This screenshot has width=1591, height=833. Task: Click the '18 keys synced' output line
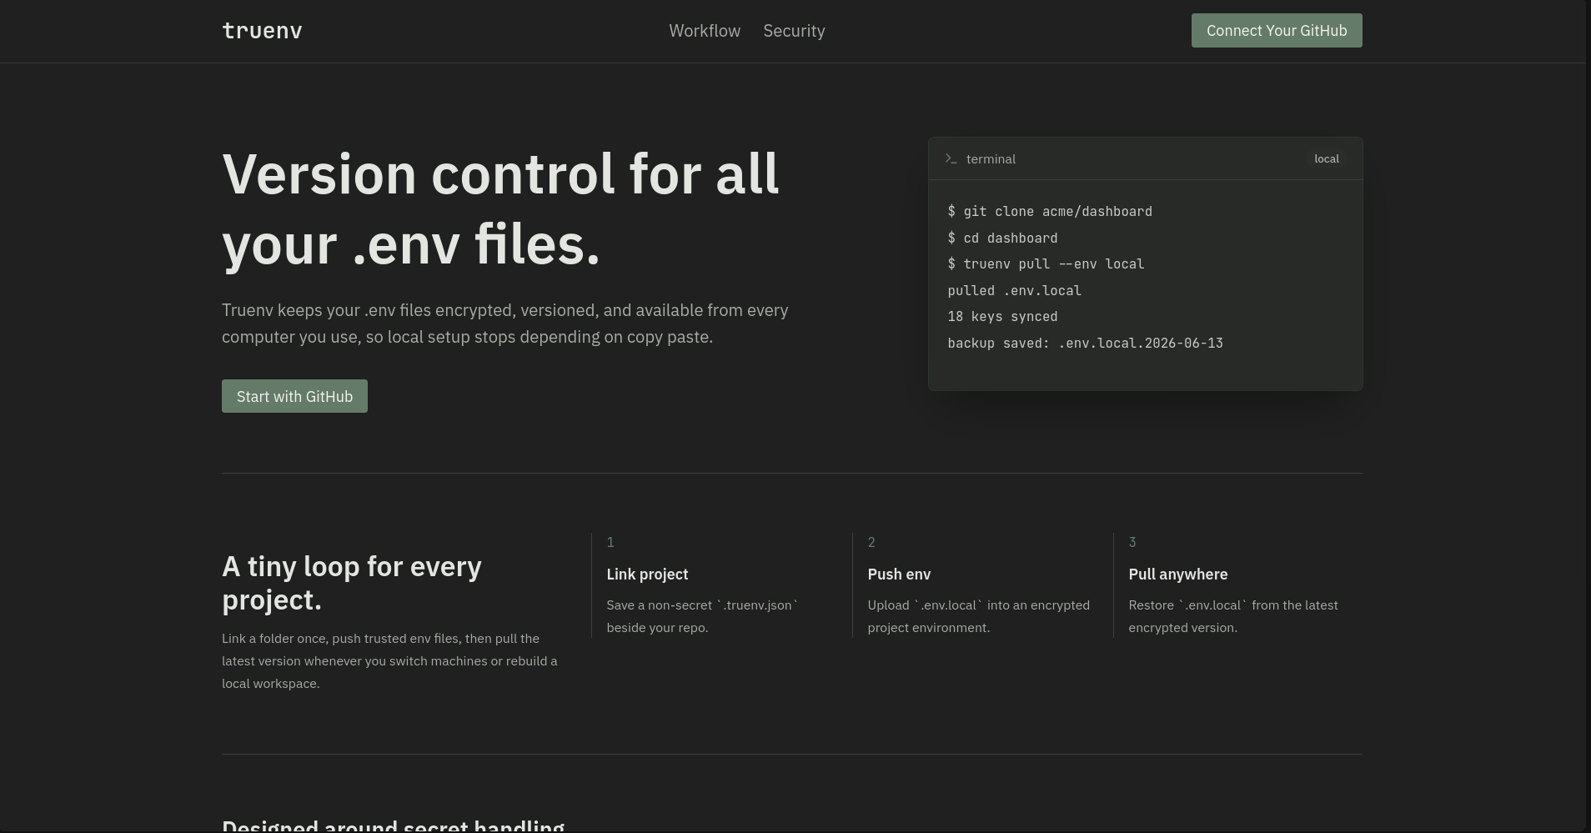(x=1002, y=317)
